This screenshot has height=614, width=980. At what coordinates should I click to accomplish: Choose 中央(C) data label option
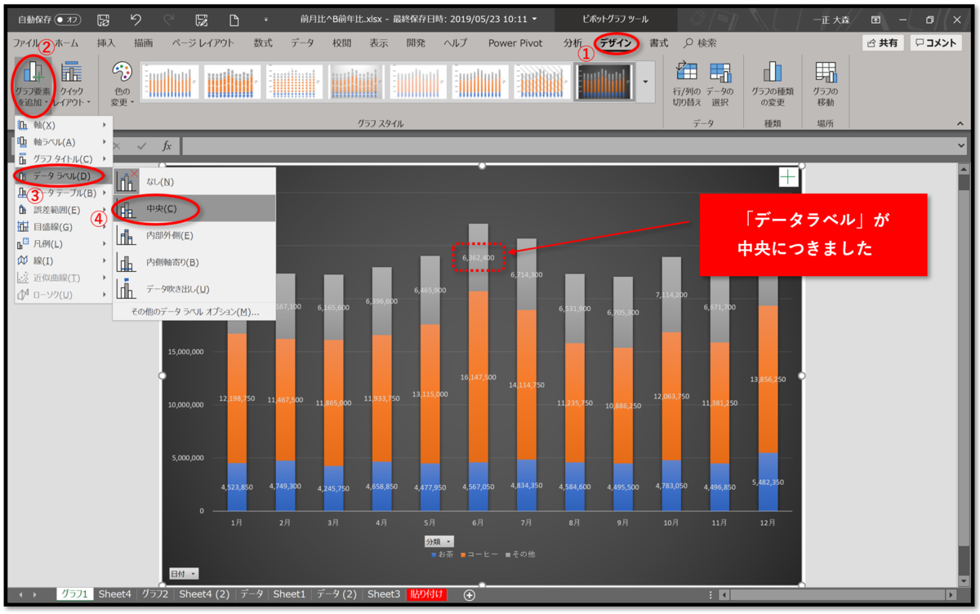[x=194, y=209]
